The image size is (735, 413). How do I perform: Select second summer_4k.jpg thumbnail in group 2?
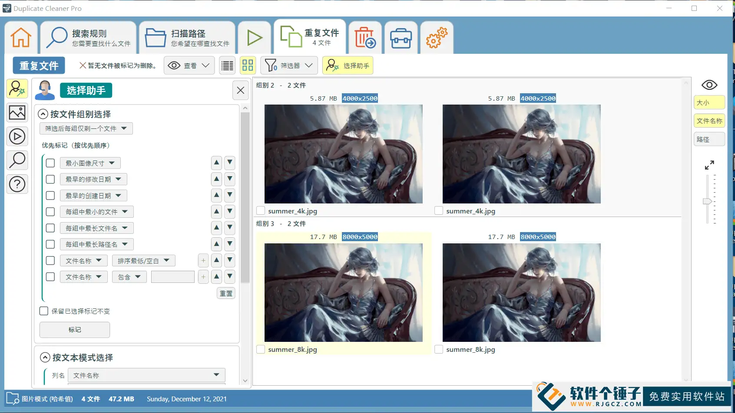tap(521, 154)
